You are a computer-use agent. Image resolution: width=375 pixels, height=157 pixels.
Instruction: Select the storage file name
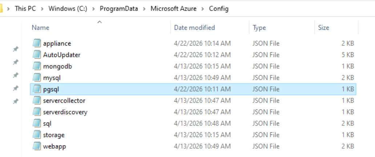click(x=54, y=135)
